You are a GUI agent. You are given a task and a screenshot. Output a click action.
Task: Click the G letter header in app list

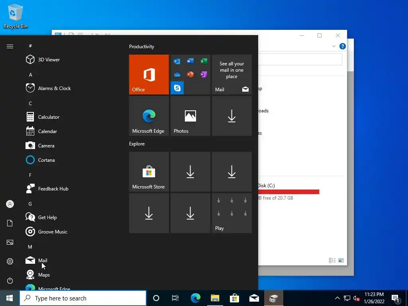[x=30, y=204]
